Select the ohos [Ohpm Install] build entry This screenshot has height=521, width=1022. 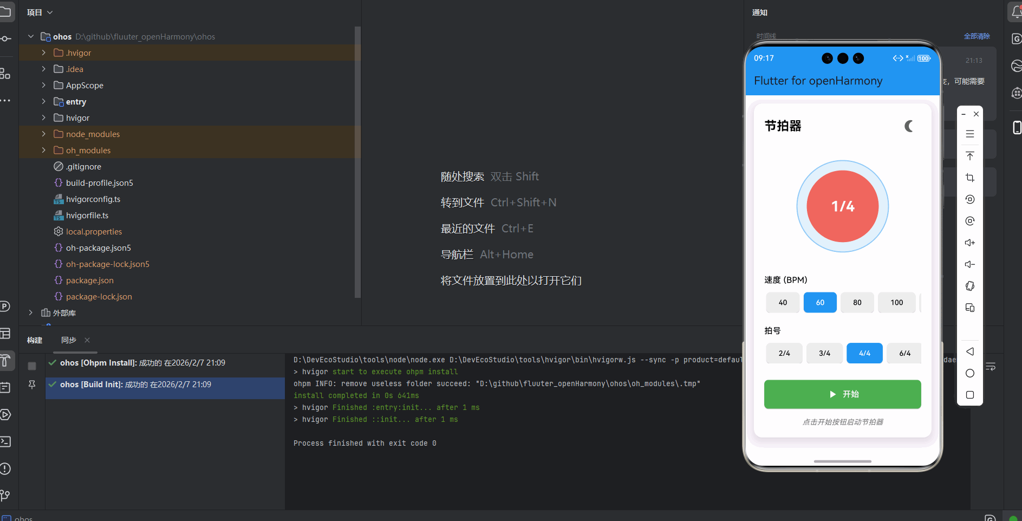pyautogui.click(x=165, y=363)
